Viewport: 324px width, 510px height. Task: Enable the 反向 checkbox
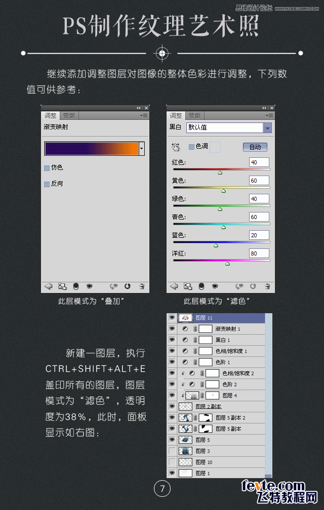[x=47, y=184]
